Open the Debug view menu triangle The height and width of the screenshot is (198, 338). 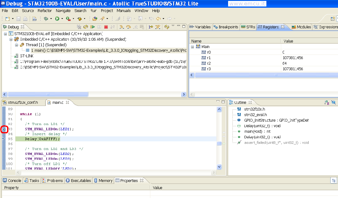[173, 26]
